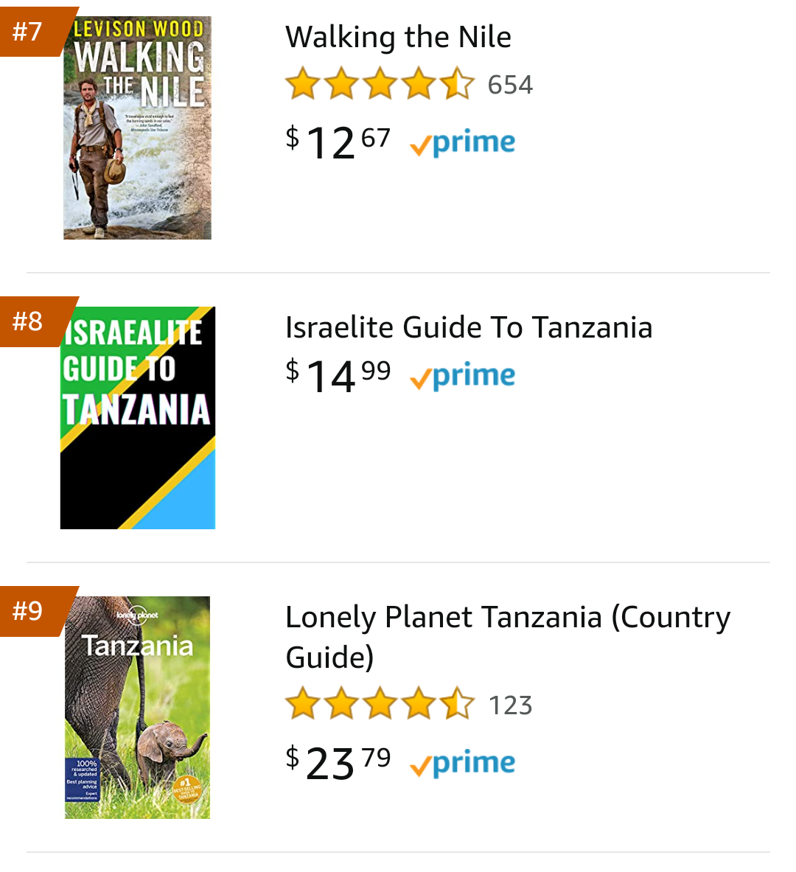Tap the Walking the Nile book cover
Image resolution: width=796 pixels, height=872 pixels.
click(x=137, y=128)
